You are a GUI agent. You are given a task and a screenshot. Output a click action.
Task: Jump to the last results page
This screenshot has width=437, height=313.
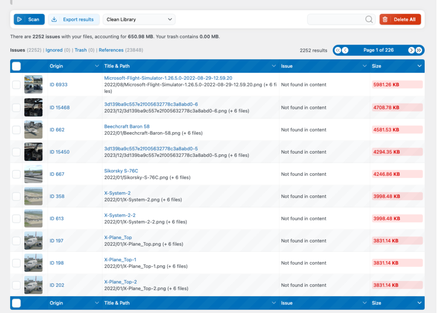419,50
